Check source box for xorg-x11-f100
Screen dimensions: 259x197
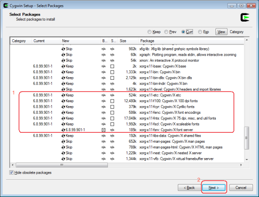(x=112, y=101)
